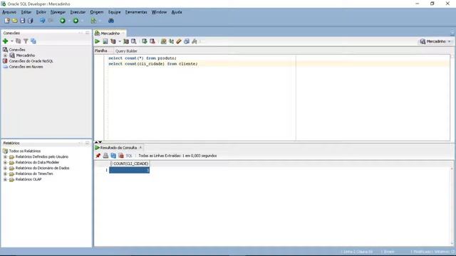This screenshot has width=456, height=256.
Task: Select the Mercadinho worksheet tab
Action: pyautogui.click(x=110, y=33)
